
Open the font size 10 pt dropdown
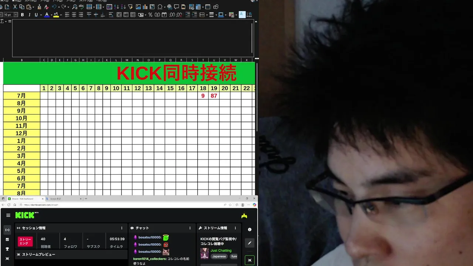16,15
